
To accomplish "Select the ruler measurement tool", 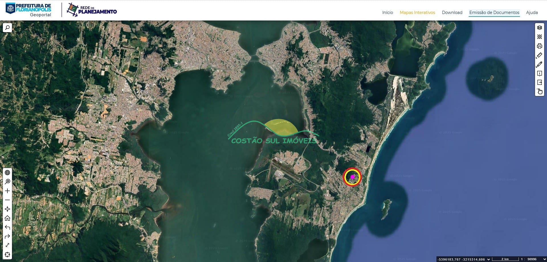I will [539, 55].
